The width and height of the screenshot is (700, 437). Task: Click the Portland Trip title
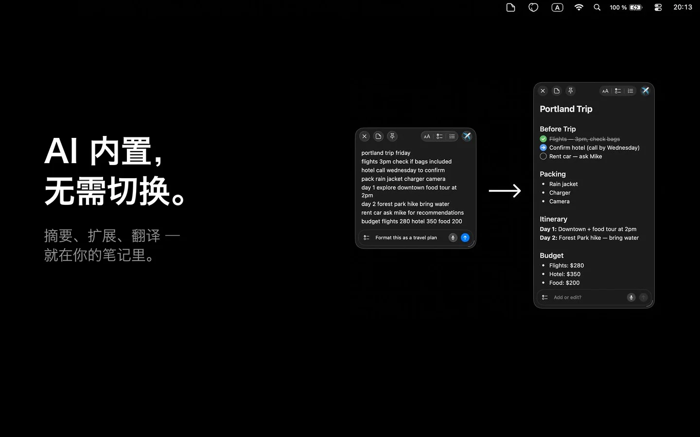pos(566,109)
